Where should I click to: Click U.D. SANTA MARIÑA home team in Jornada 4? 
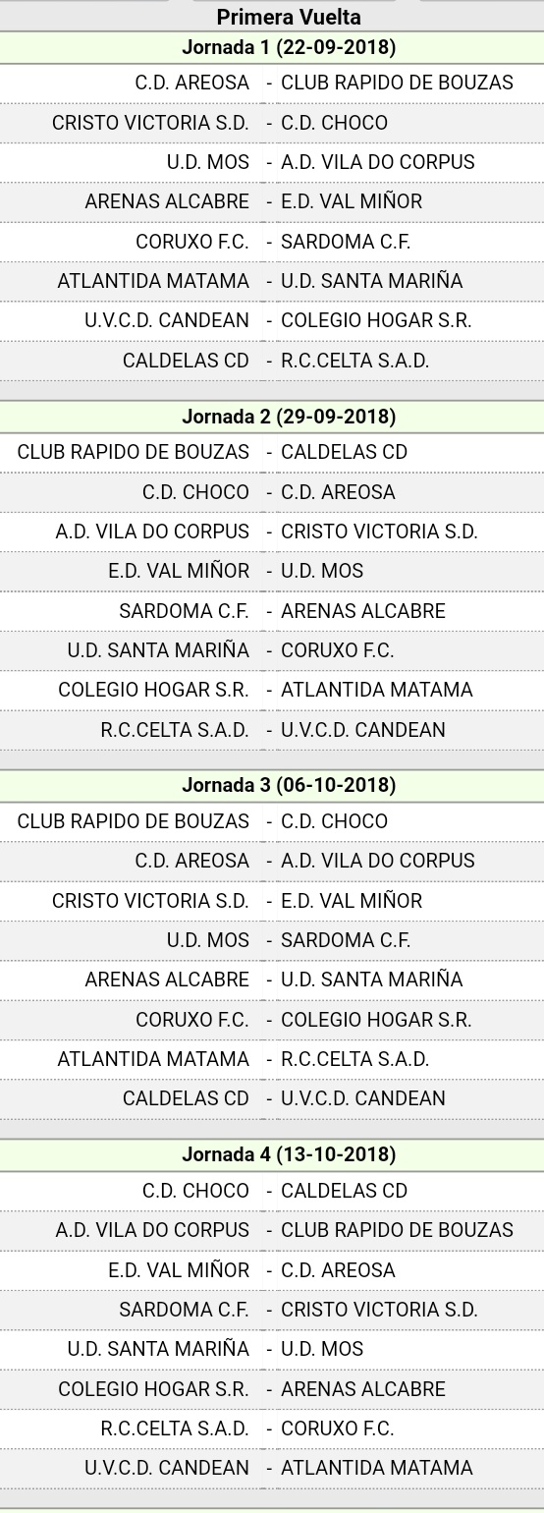158,1349
